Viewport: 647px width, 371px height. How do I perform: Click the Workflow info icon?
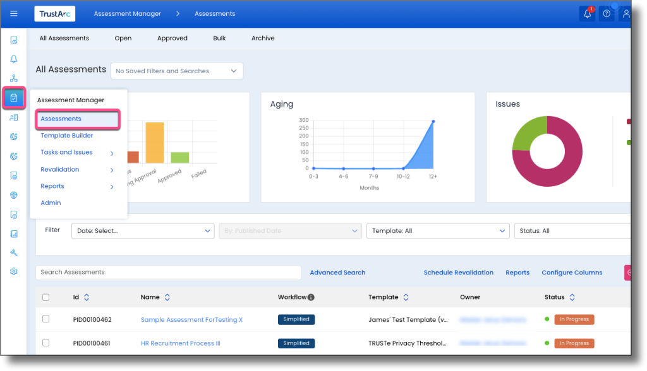click(x=311, y=297)
